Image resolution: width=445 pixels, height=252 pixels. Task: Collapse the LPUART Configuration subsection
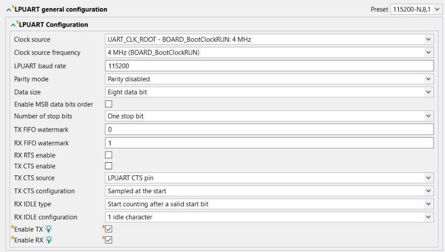tap(14, 25)
